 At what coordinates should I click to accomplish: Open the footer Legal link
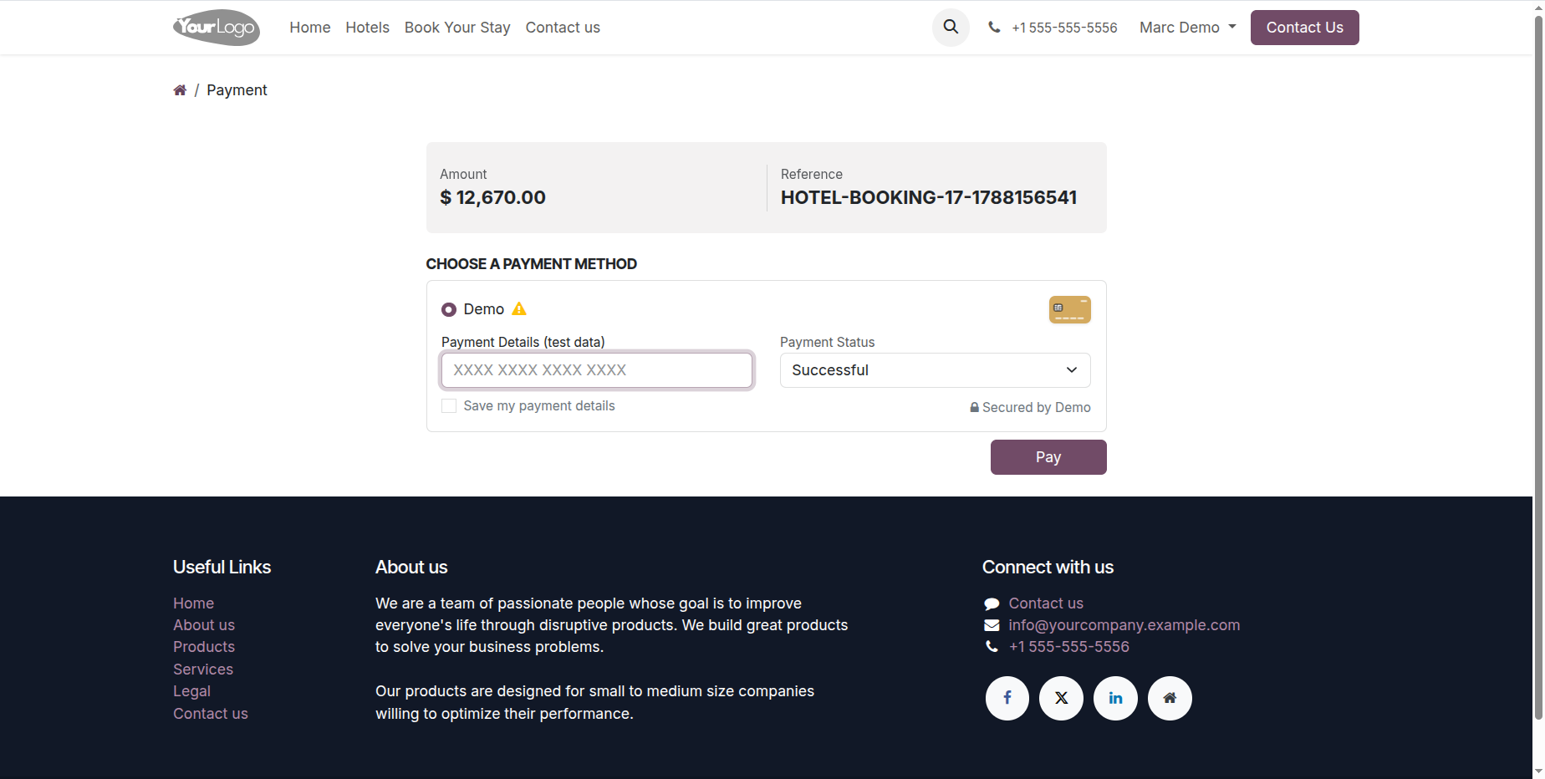[x=191, y=691]
